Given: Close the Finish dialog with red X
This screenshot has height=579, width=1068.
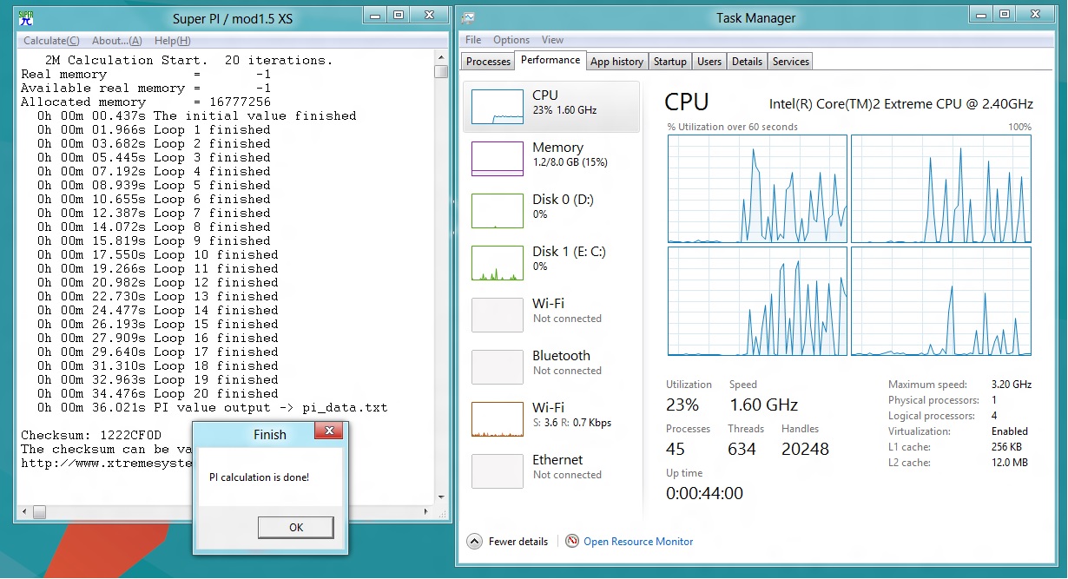Looking at the screenshot, I should click(x=328, y=431).
